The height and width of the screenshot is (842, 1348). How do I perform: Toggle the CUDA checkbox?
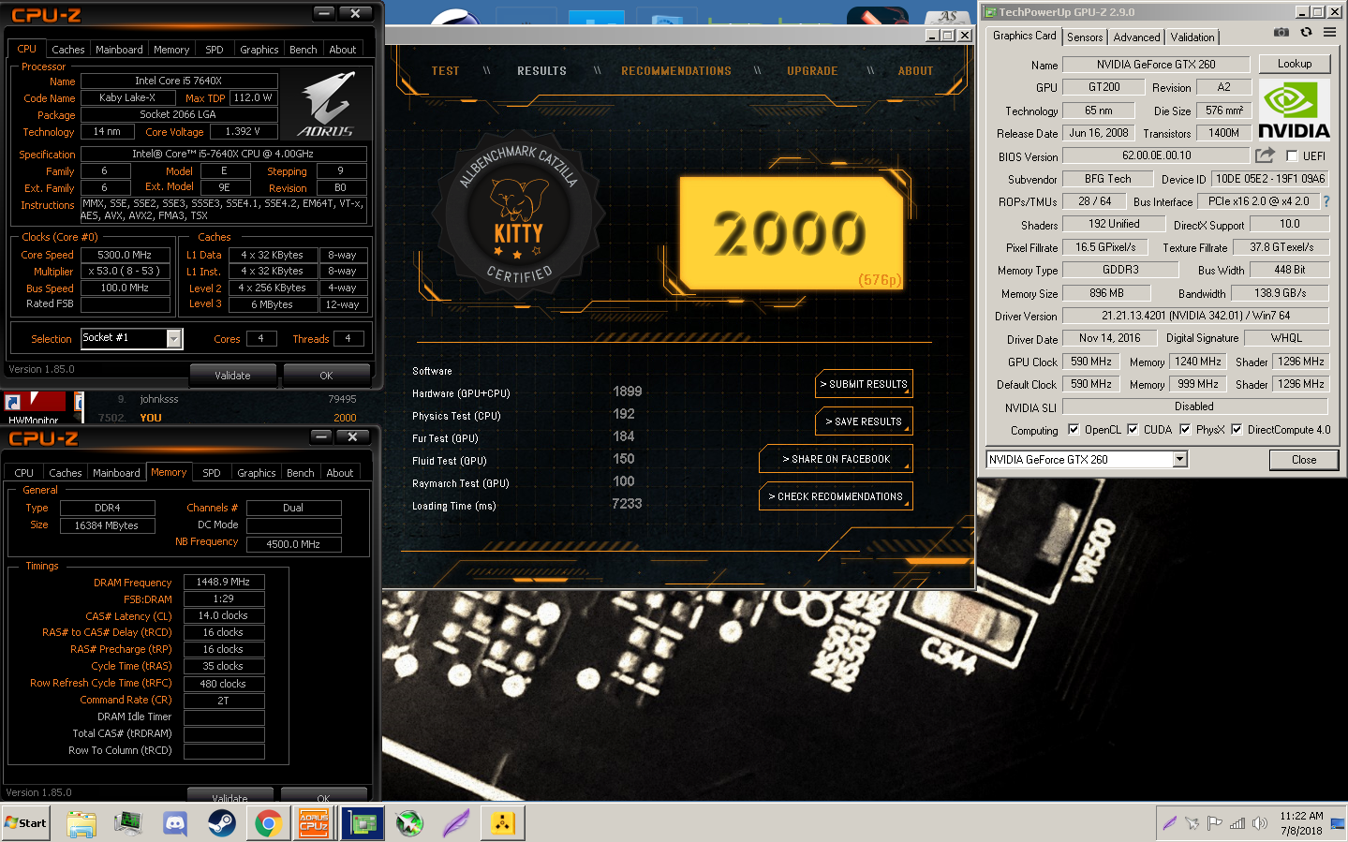tap(1133, 430)
